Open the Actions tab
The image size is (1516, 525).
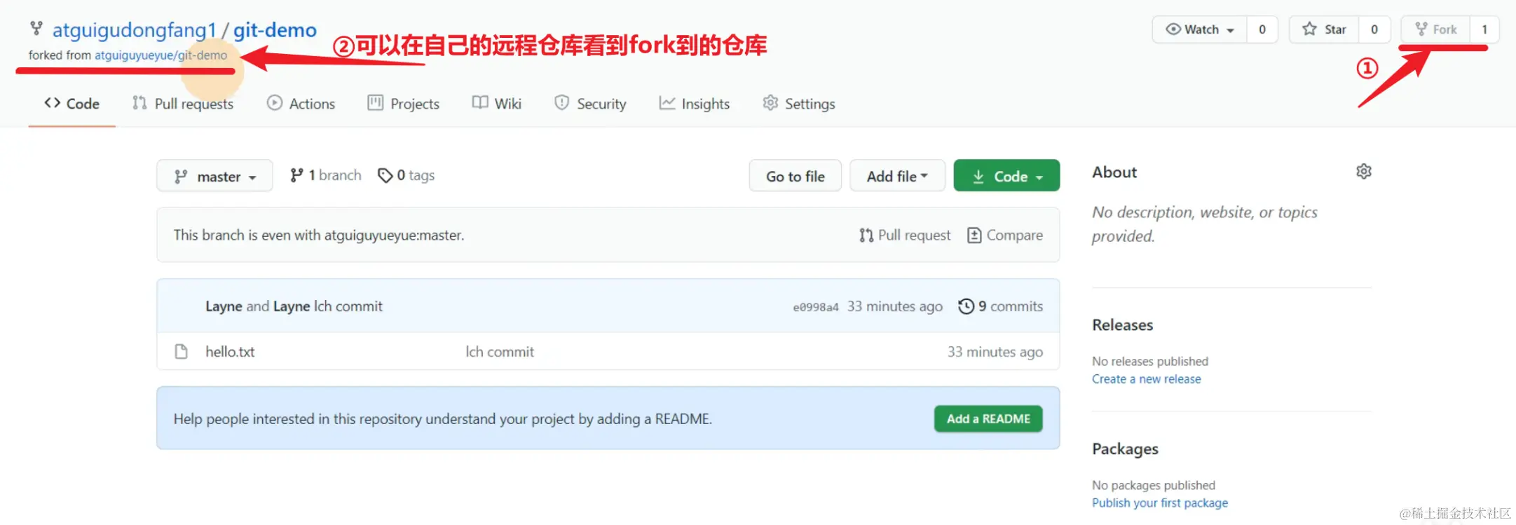pos(301,104)
